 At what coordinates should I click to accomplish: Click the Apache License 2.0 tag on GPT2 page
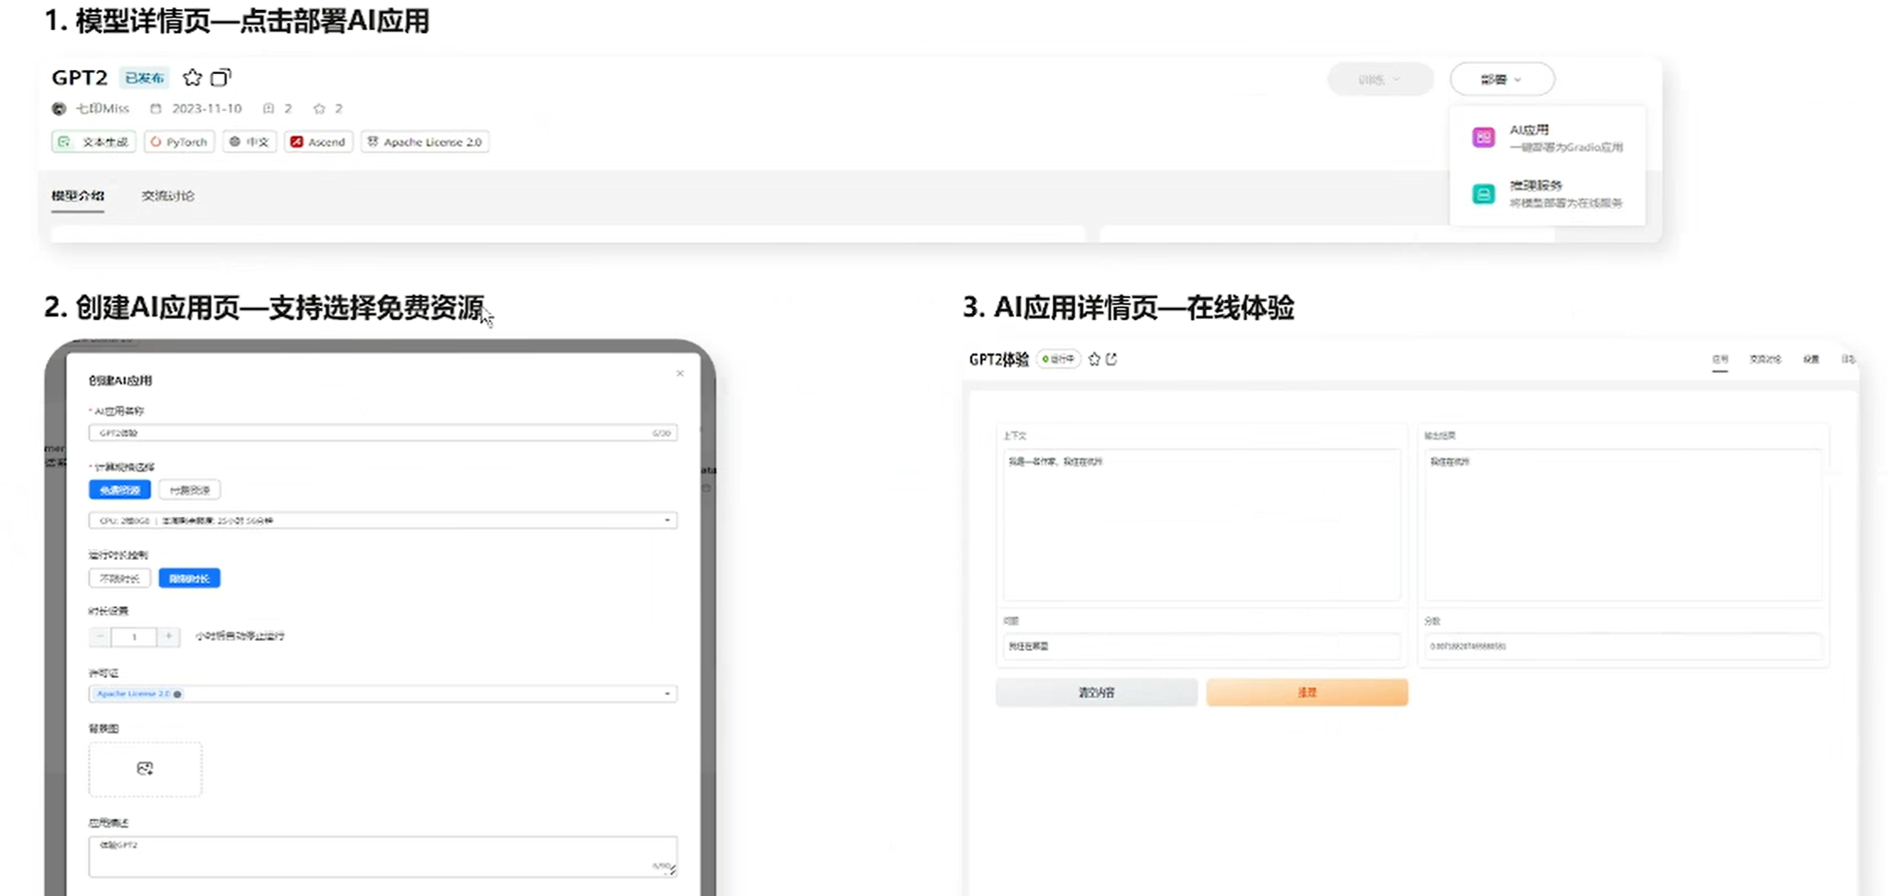click(x=425, y=141)
